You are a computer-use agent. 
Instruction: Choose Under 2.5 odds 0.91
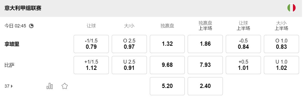click(x=129, y=65)
